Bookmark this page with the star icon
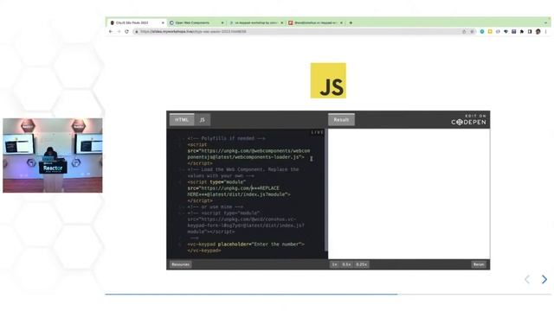 pos(472,32)
